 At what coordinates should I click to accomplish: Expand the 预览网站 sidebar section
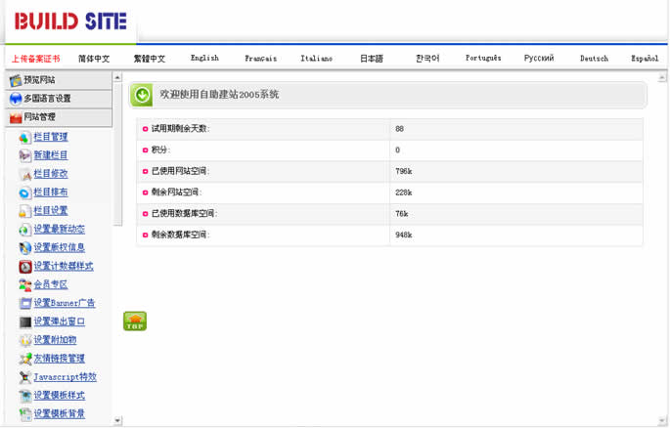click(56, 80)
